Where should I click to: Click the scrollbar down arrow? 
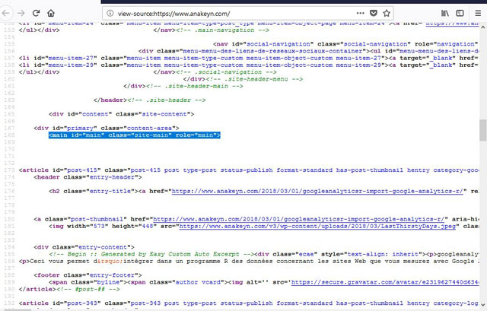pyautogui.click(x=482, y=305)
